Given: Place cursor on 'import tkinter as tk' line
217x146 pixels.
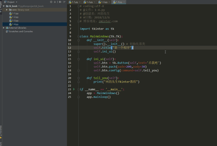Looking at the screenshot, I should (x=97, y=29).
